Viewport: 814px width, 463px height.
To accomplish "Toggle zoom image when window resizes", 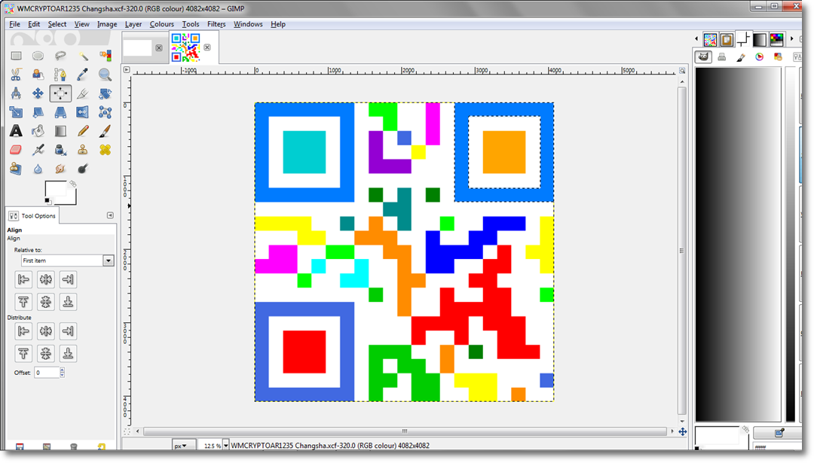I will 682,71.
